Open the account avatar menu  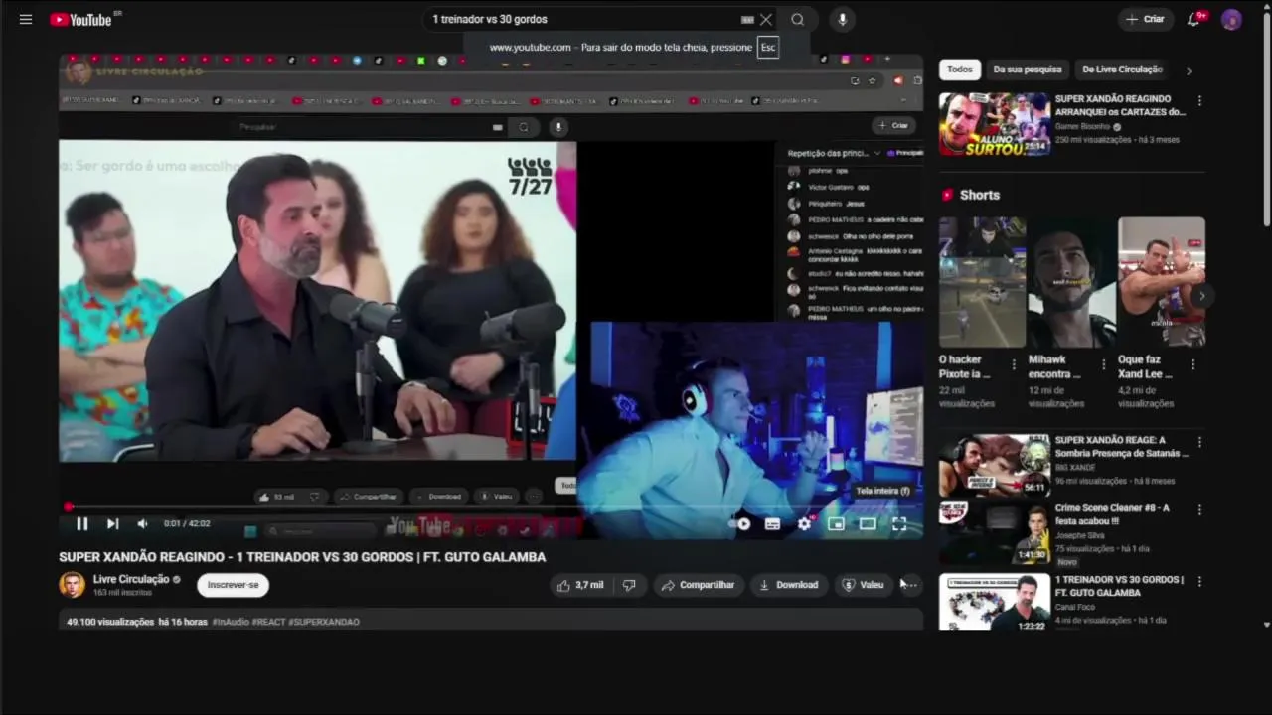[x=1231, y=19]
